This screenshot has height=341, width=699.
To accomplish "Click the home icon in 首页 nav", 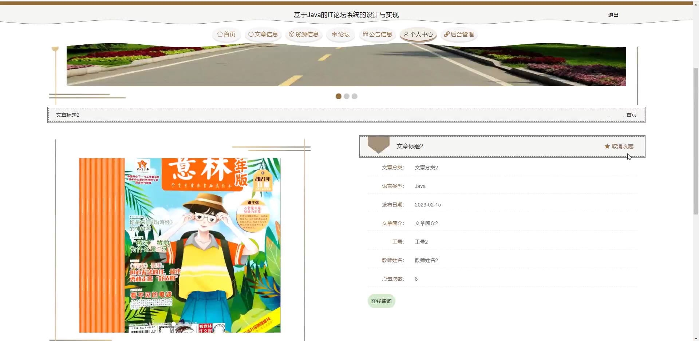I will coord(220,34).
